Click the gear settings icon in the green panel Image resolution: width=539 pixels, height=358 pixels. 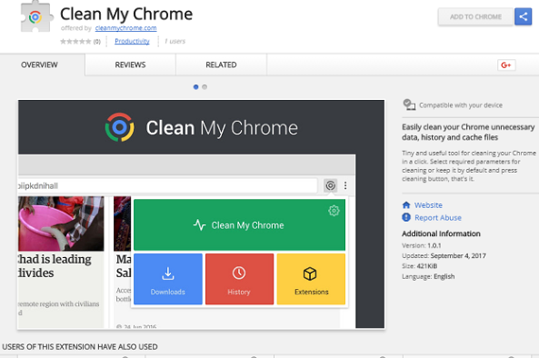(334, 210)
